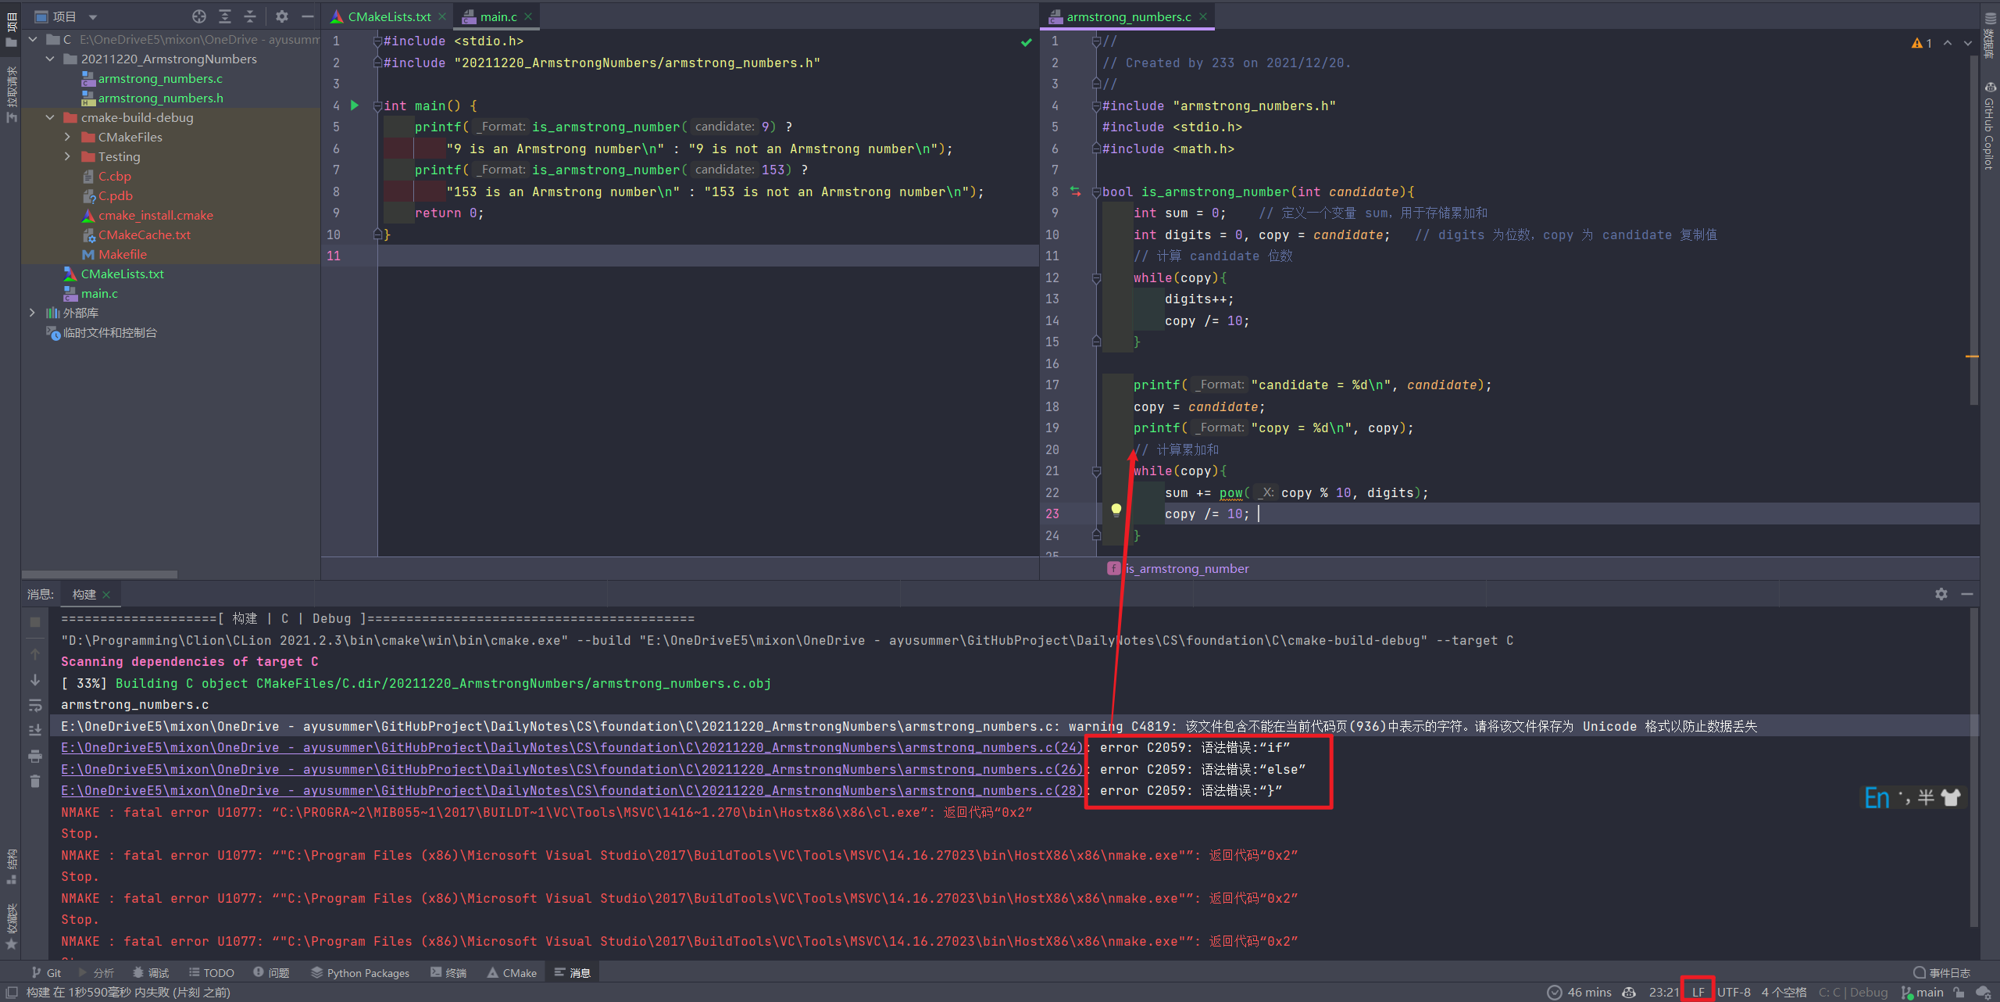2000x1002 pixels.
Task: Click the interface change gutter icon line 8
Action: pyautogui.click(x=1076, y=191)
